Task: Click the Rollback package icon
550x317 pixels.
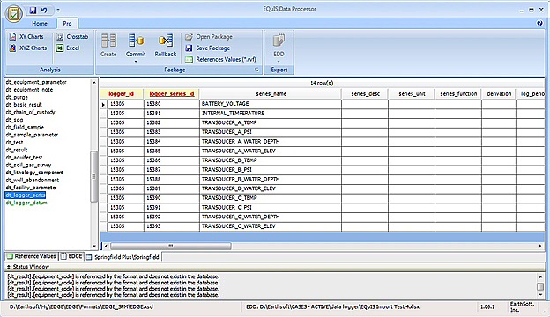Action: (x=166, y=45)
